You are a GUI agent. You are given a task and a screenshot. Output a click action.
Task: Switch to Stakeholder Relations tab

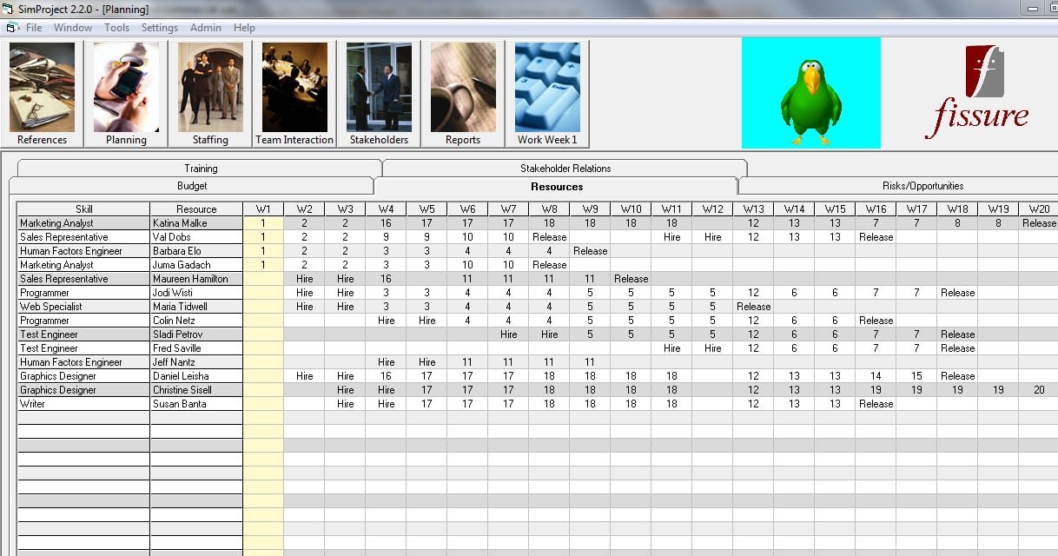(565, 169)
